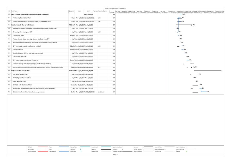
Task: Click the black milestone diamond labeled 31/10
Action: coord(192,67)
